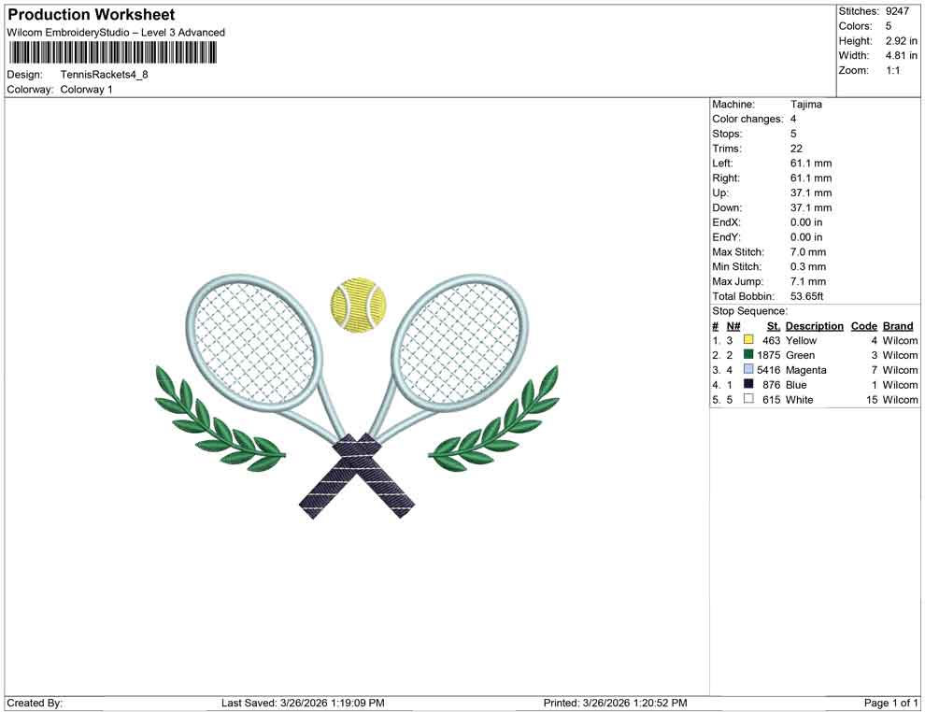
Task: Click the St. column header
Action: pos(773,325)
